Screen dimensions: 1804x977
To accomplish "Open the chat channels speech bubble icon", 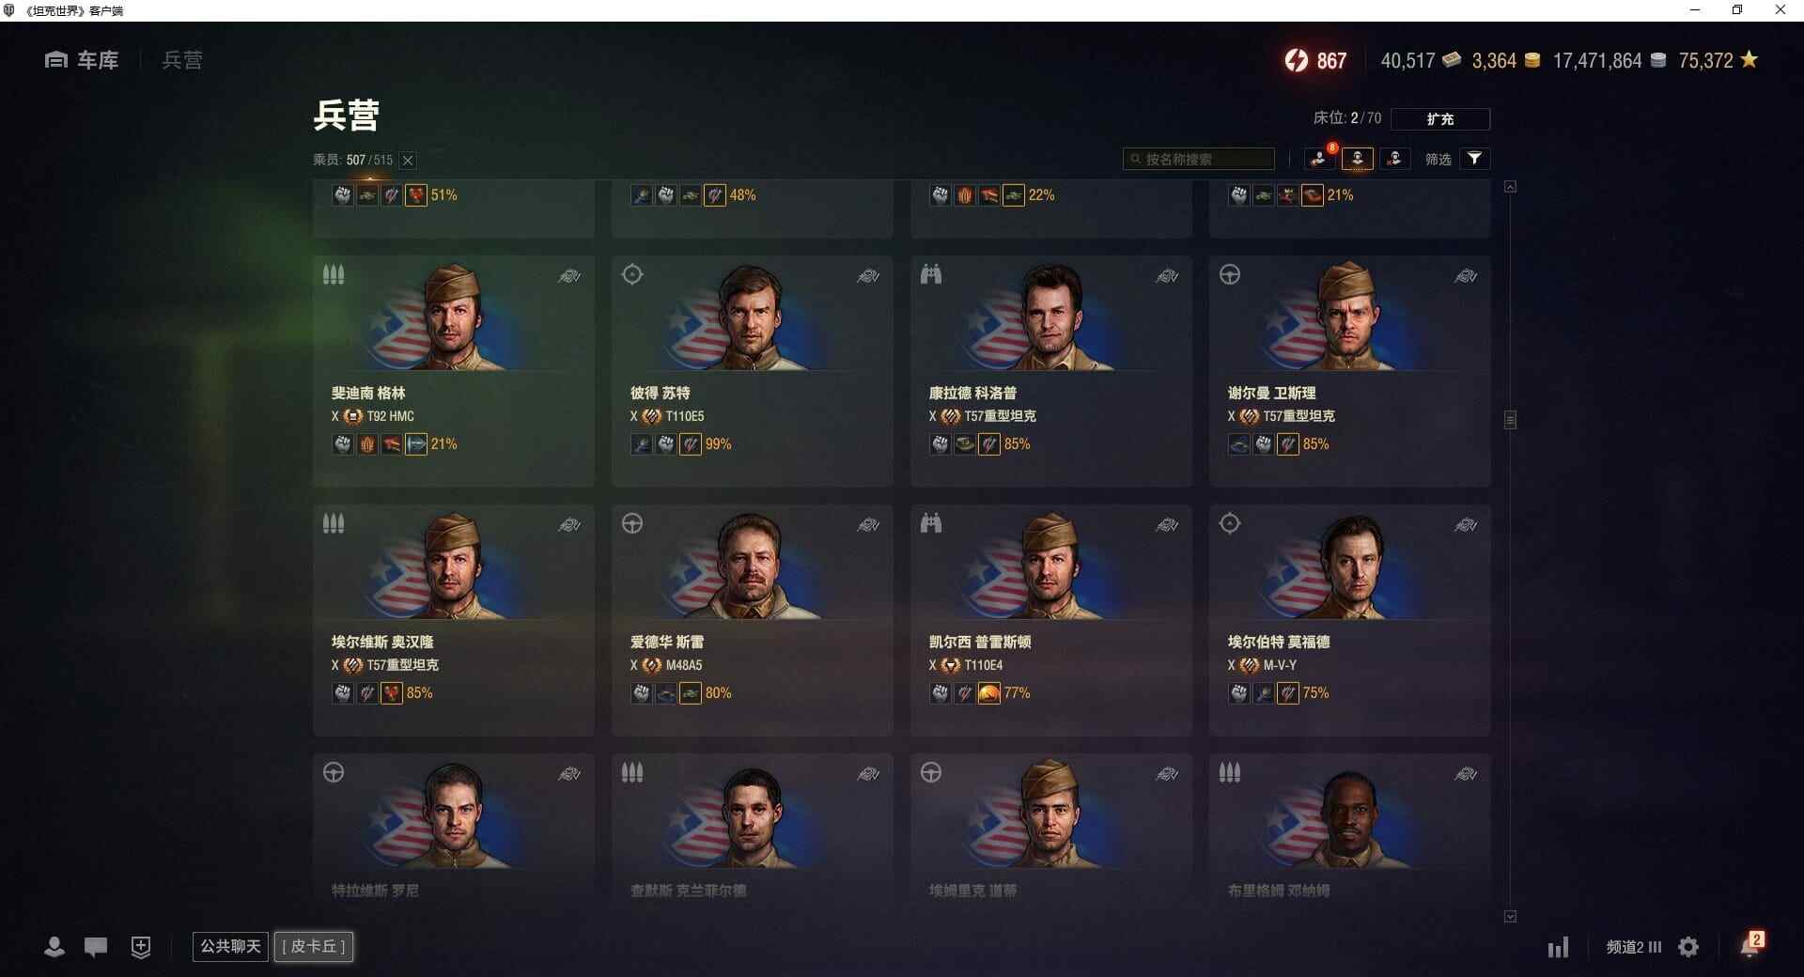I will [x=96, y=947].
